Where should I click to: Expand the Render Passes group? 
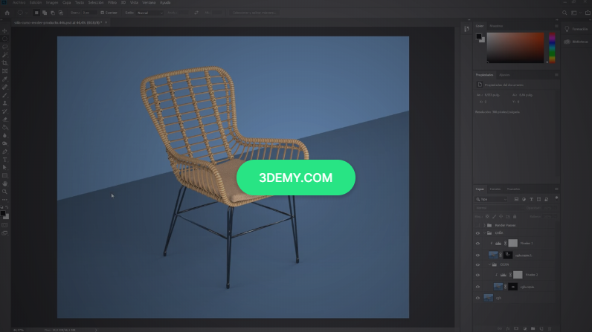pyautogui.click(x=484, y=225)
